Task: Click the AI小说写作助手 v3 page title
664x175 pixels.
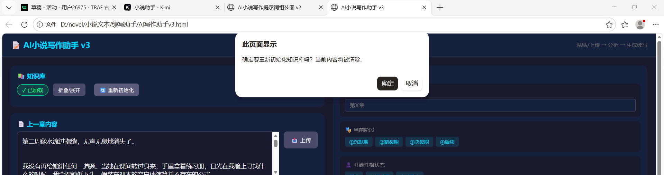Action: pyautogui.click(x=57, y=45)
